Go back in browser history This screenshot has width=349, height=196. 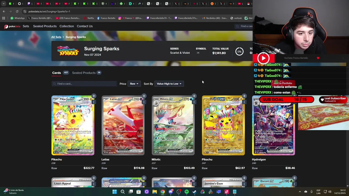point(4,11)
